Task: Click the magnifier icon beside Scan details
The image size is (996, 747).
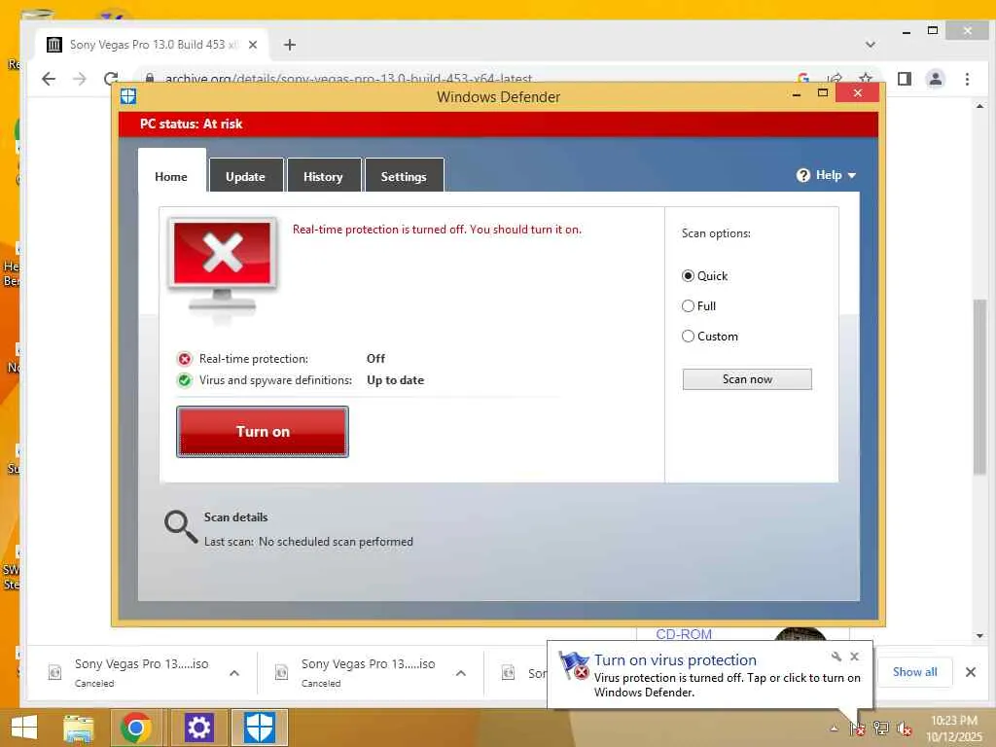Action: point(181,527)
